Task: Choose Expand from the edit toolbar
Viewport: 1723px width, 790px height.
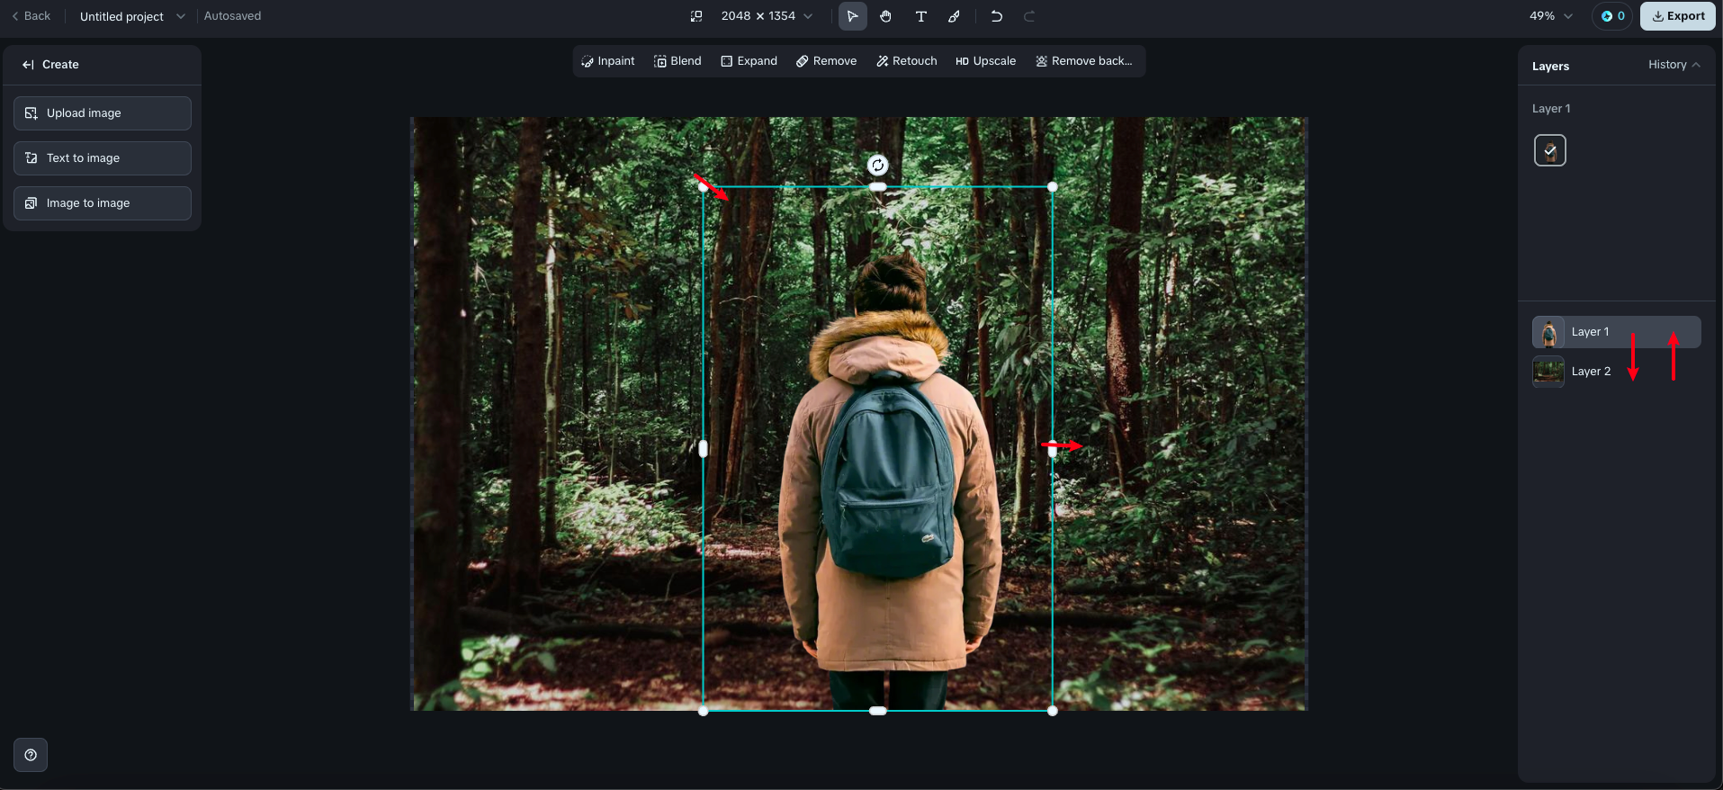Action: 749,61
